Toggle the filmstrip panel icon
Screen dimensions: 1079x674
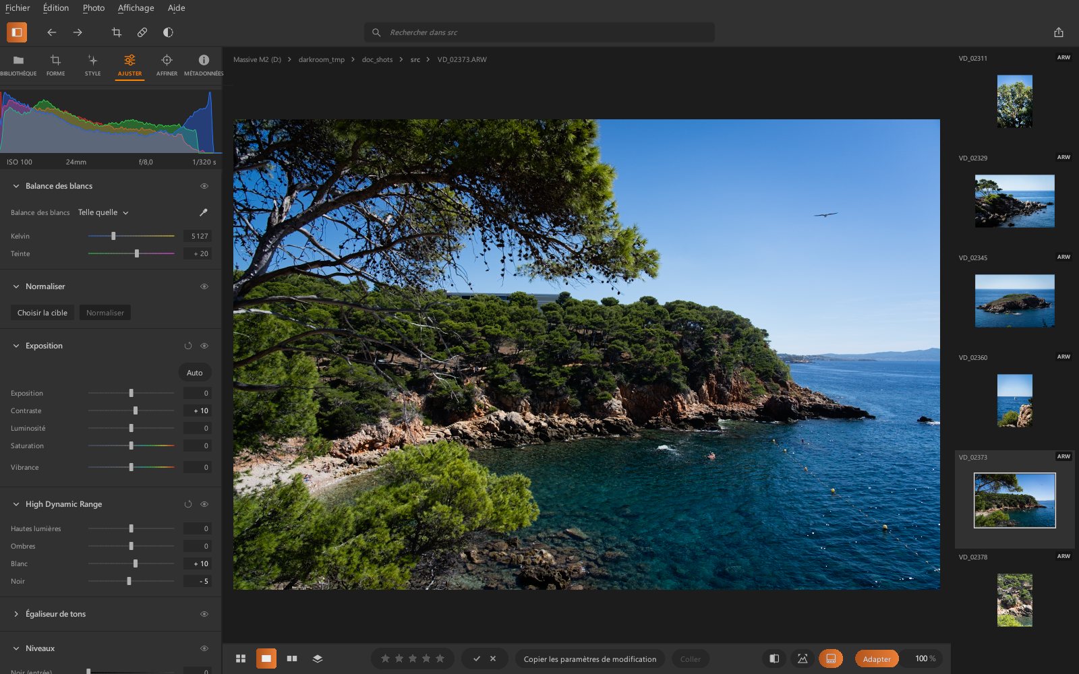pyautogui.click(x=831, y=658)
